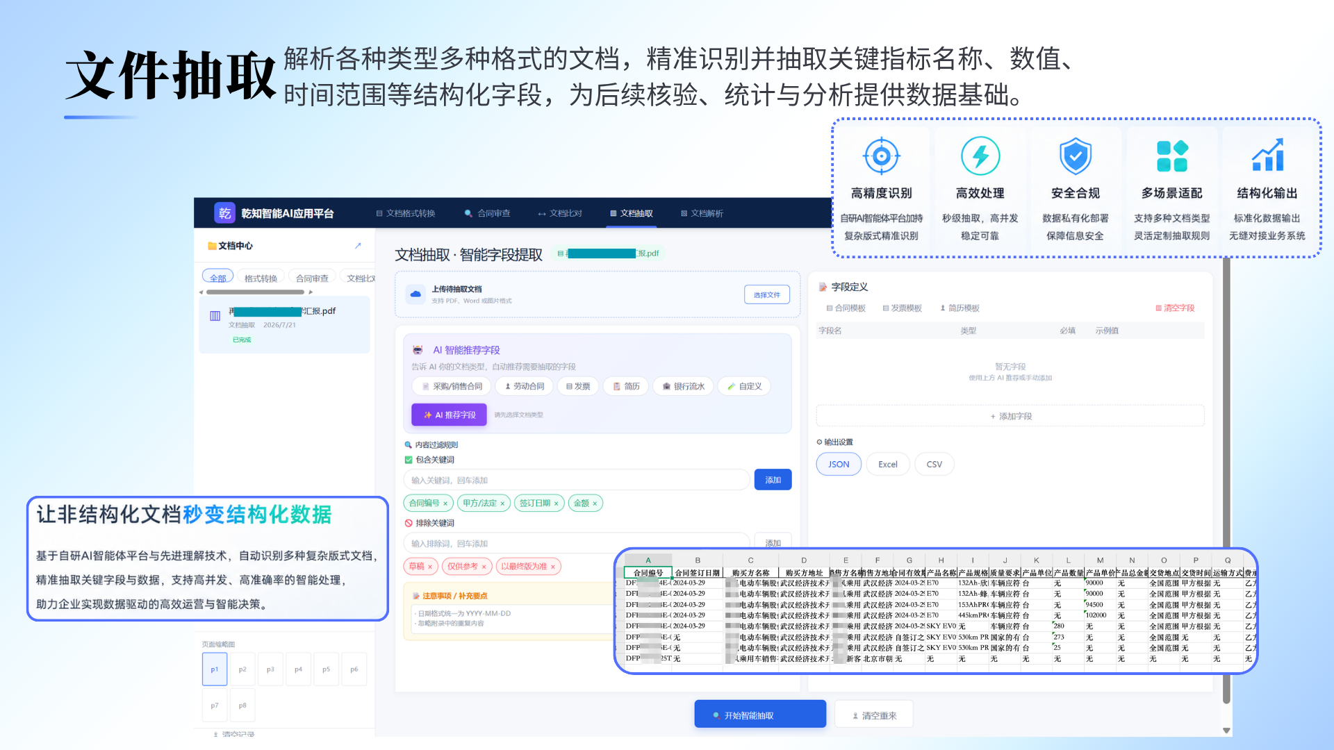This screenshot has height=750, width=1334.
Task: Remove the 甲方/法定 keyword tag
Action: (x=502, y=503)
